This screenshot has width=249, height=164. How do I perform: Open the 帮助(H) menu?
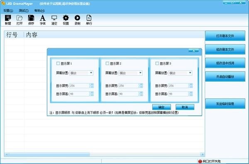click(x=39, y=11)
